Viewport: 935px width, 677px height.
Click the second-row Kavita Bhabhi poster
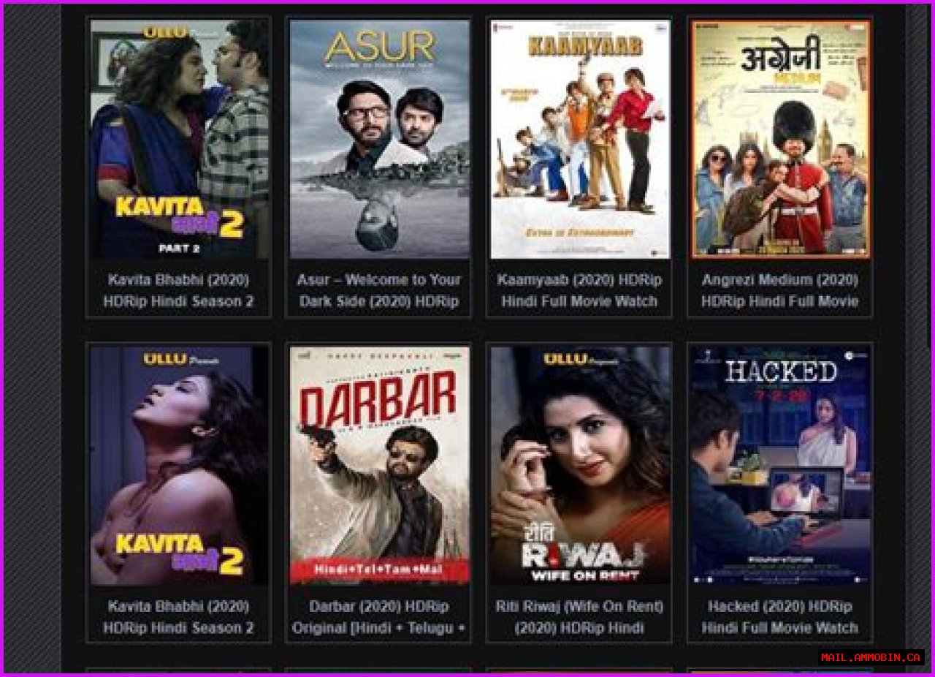(x=179, y=465)
